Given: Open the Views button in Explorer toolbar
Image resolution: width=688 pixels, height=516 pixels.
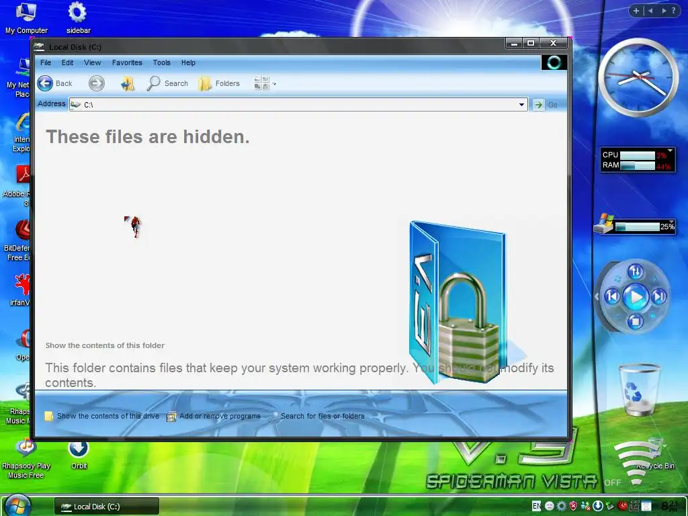Looking at the screenshot, I should (261, 83).
